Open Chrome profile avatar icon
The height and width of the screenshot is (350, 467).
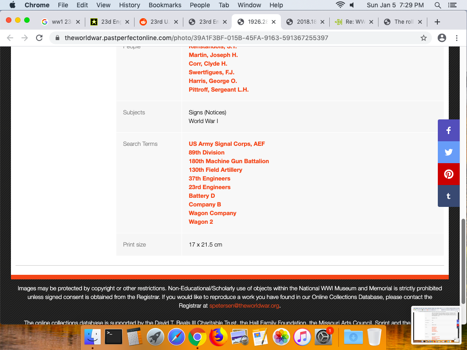(x=441, y=38)
